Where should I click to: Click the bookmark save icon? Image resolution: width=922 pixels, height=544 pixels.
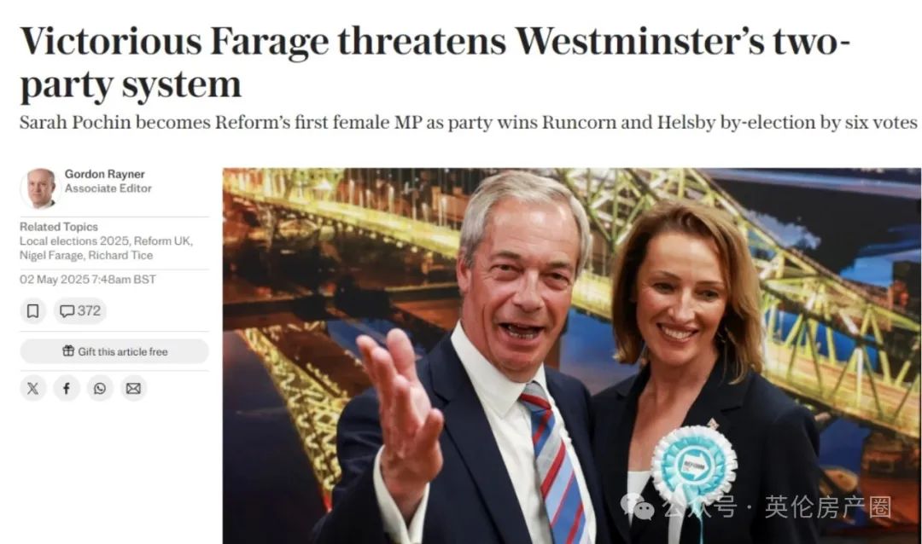click(x=33, y=310)
